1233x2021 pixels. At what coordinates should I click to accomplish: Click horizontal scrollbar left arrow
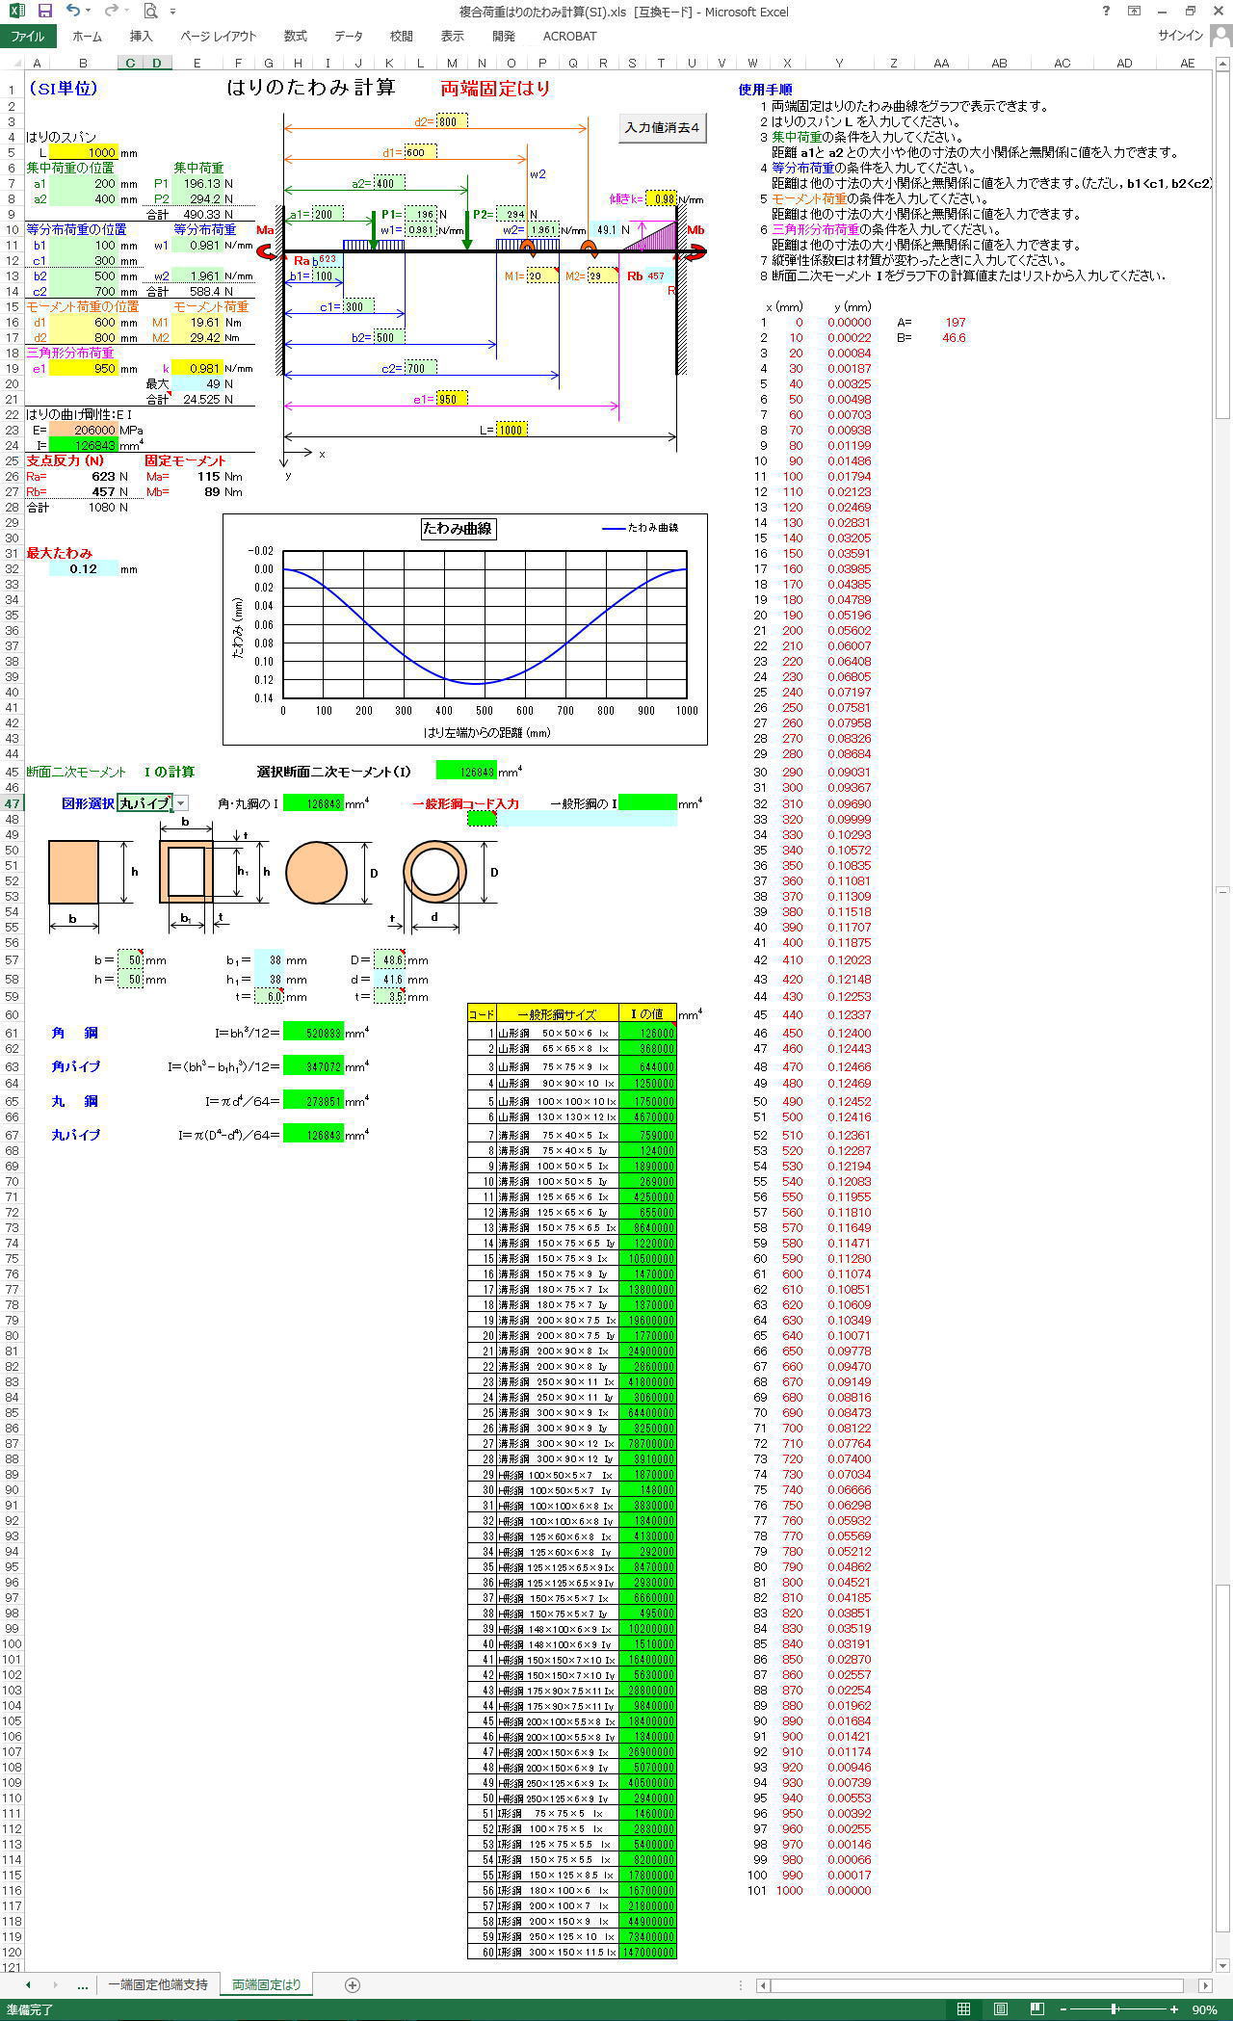click(763, 1985)
